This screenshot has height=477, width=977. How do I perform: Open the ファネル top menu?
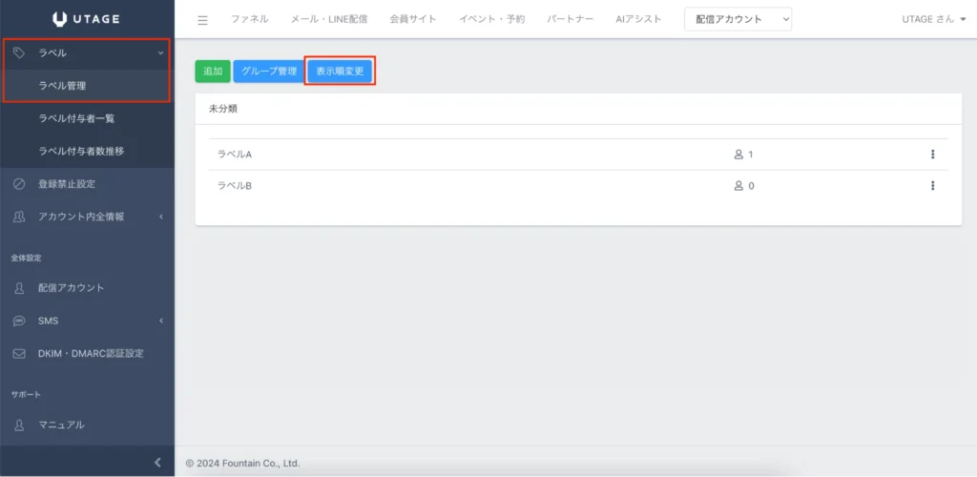(249, 19)
